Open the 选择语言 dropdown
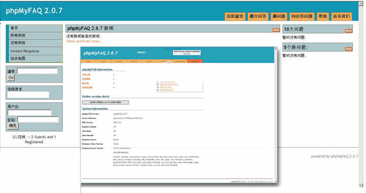366x193 pixels. tap(28, 95)
